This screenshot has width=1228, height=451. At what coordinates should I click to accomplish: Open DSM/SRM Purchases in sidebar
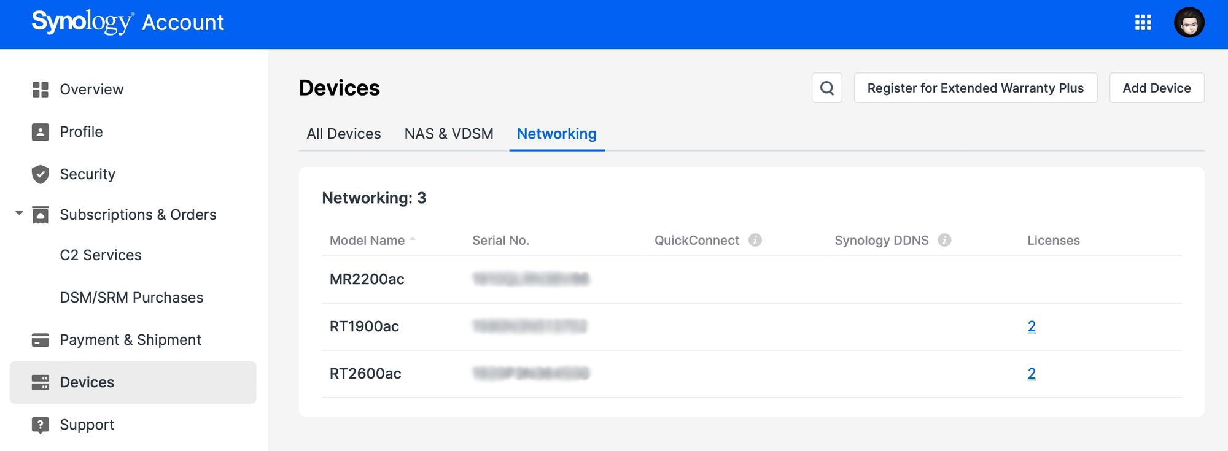click(x=131, y=298)
